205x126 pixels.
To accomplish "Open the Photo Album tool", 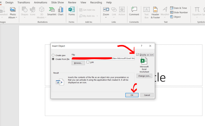I will (x=13, y=13).
